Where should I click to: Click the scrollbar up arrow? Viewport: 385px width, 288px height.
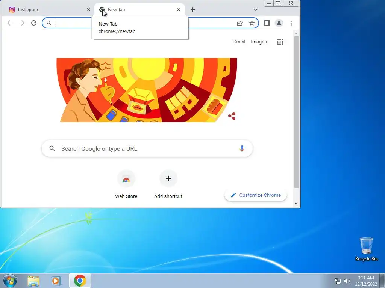click(296, 33)
